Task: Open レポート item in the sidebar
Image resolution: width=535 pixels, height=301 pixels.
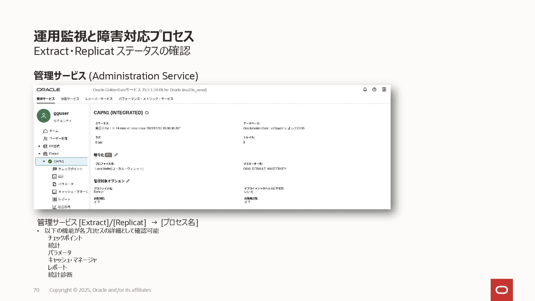Action: coord(64,199)
